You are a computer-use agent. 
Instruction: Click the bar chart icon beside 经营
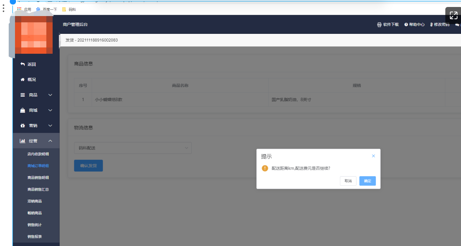23,141
